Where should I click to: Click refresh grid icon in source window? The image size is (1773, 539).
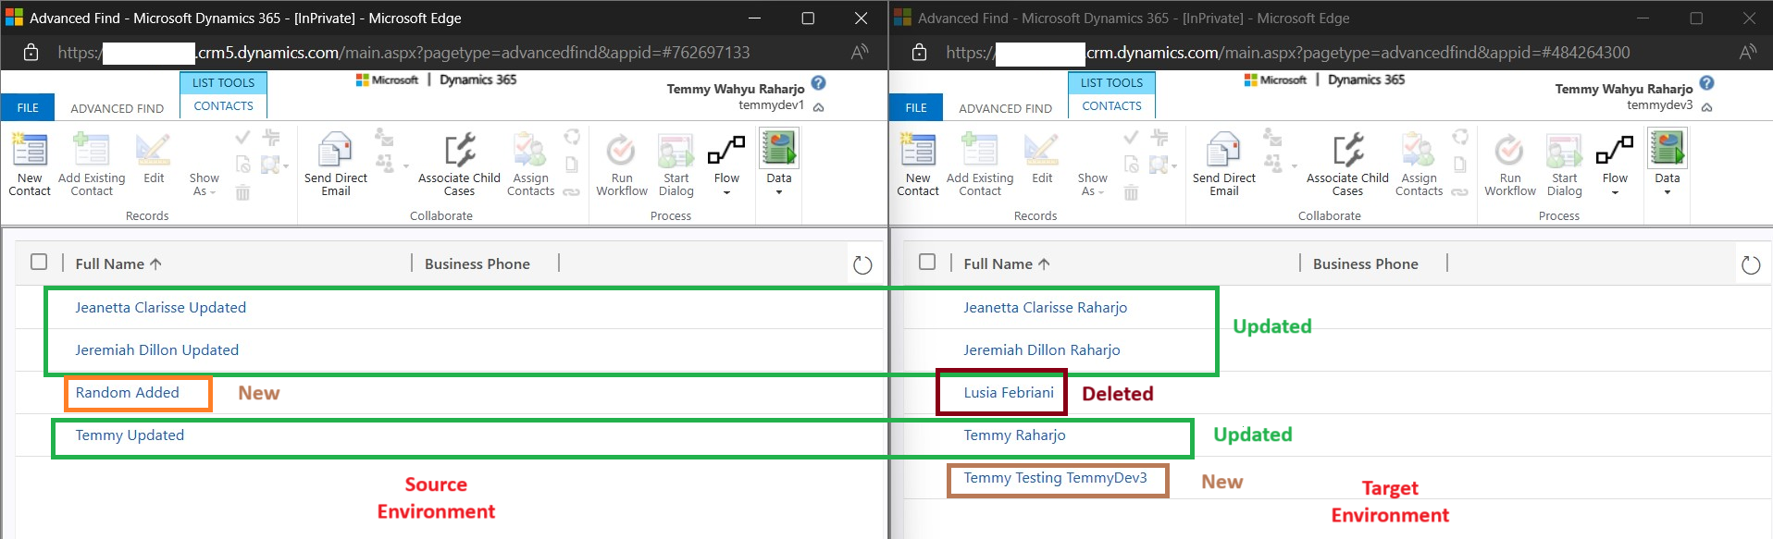[862, 265]
